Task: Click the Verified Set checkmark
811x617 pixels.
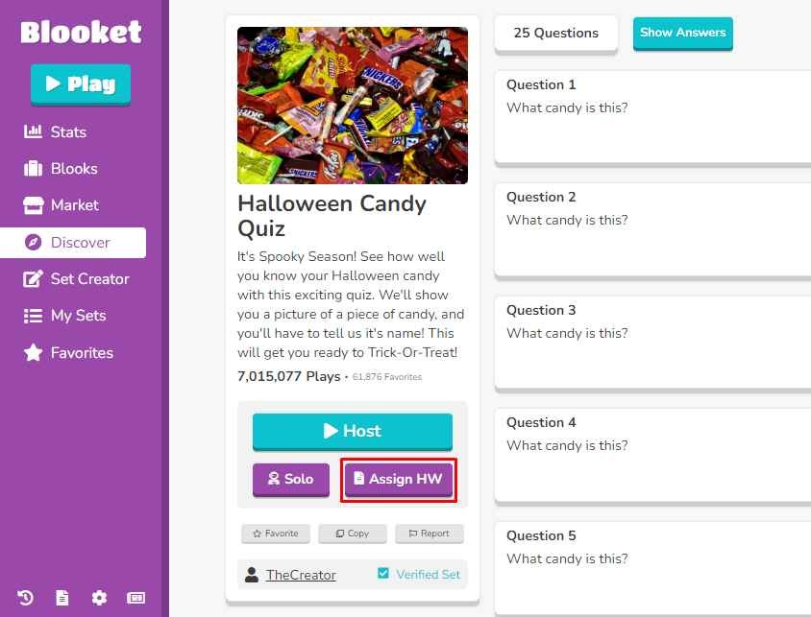Action: pyautogui.click(x=383, y=574)
